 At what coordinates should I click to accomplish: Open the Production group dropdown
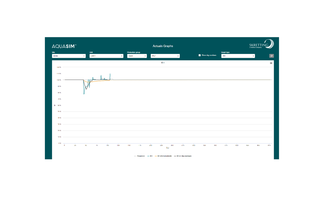[137, 56]
